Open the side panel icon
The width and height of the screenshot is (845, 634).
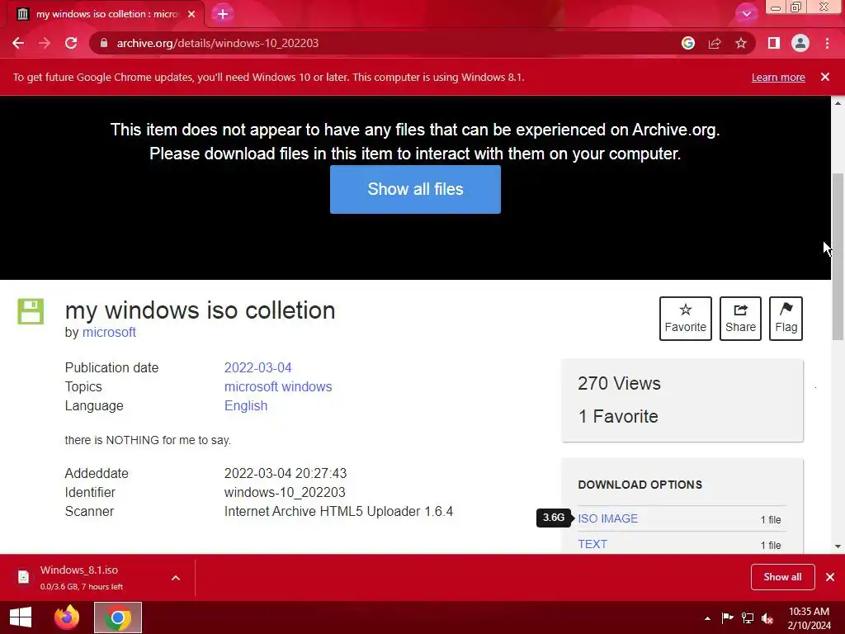pos(774,43)
